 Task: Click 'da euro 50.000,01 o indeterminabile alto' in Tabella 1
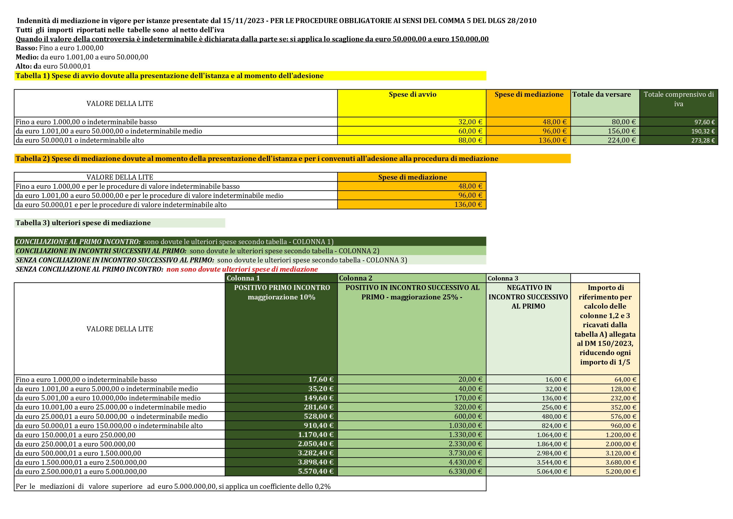[176, 140]
